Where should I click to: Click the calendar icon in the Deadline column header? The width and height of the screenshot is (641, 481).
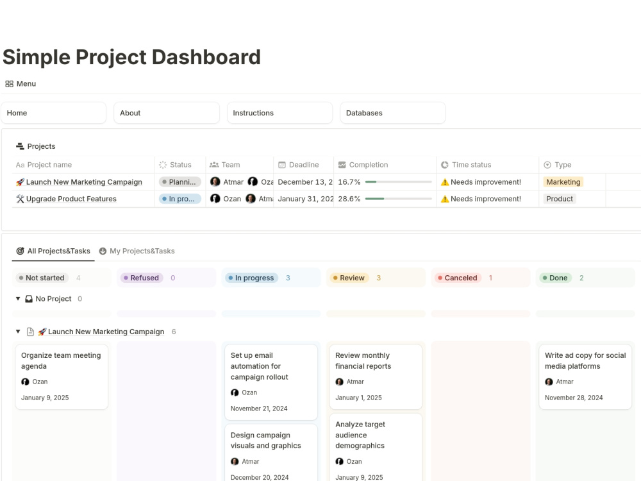(281, 164)
